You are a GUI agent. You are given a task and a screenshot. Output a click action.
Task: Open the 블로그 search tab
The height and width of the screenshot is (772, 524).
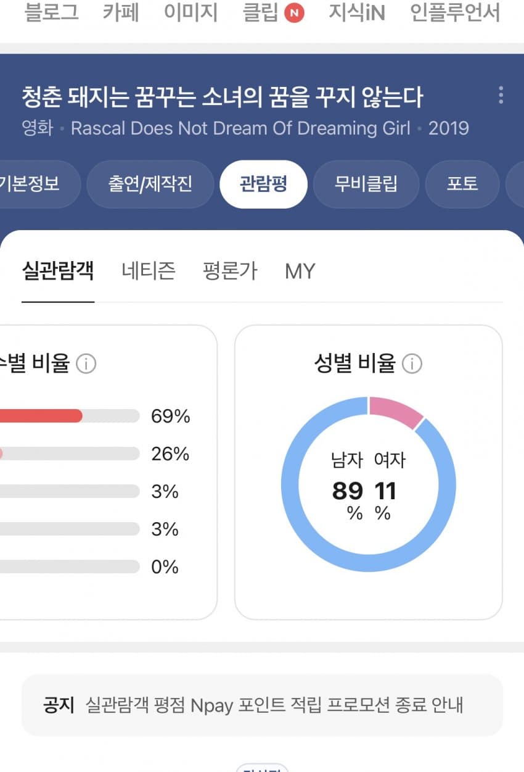coord(52,12)
